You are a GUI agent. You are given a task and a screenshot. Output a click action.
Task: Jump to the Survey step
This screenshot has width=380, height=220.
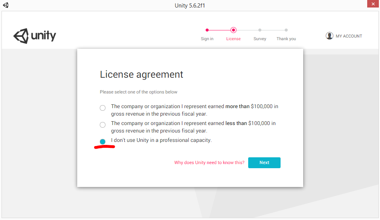click(x=260, y=39)
